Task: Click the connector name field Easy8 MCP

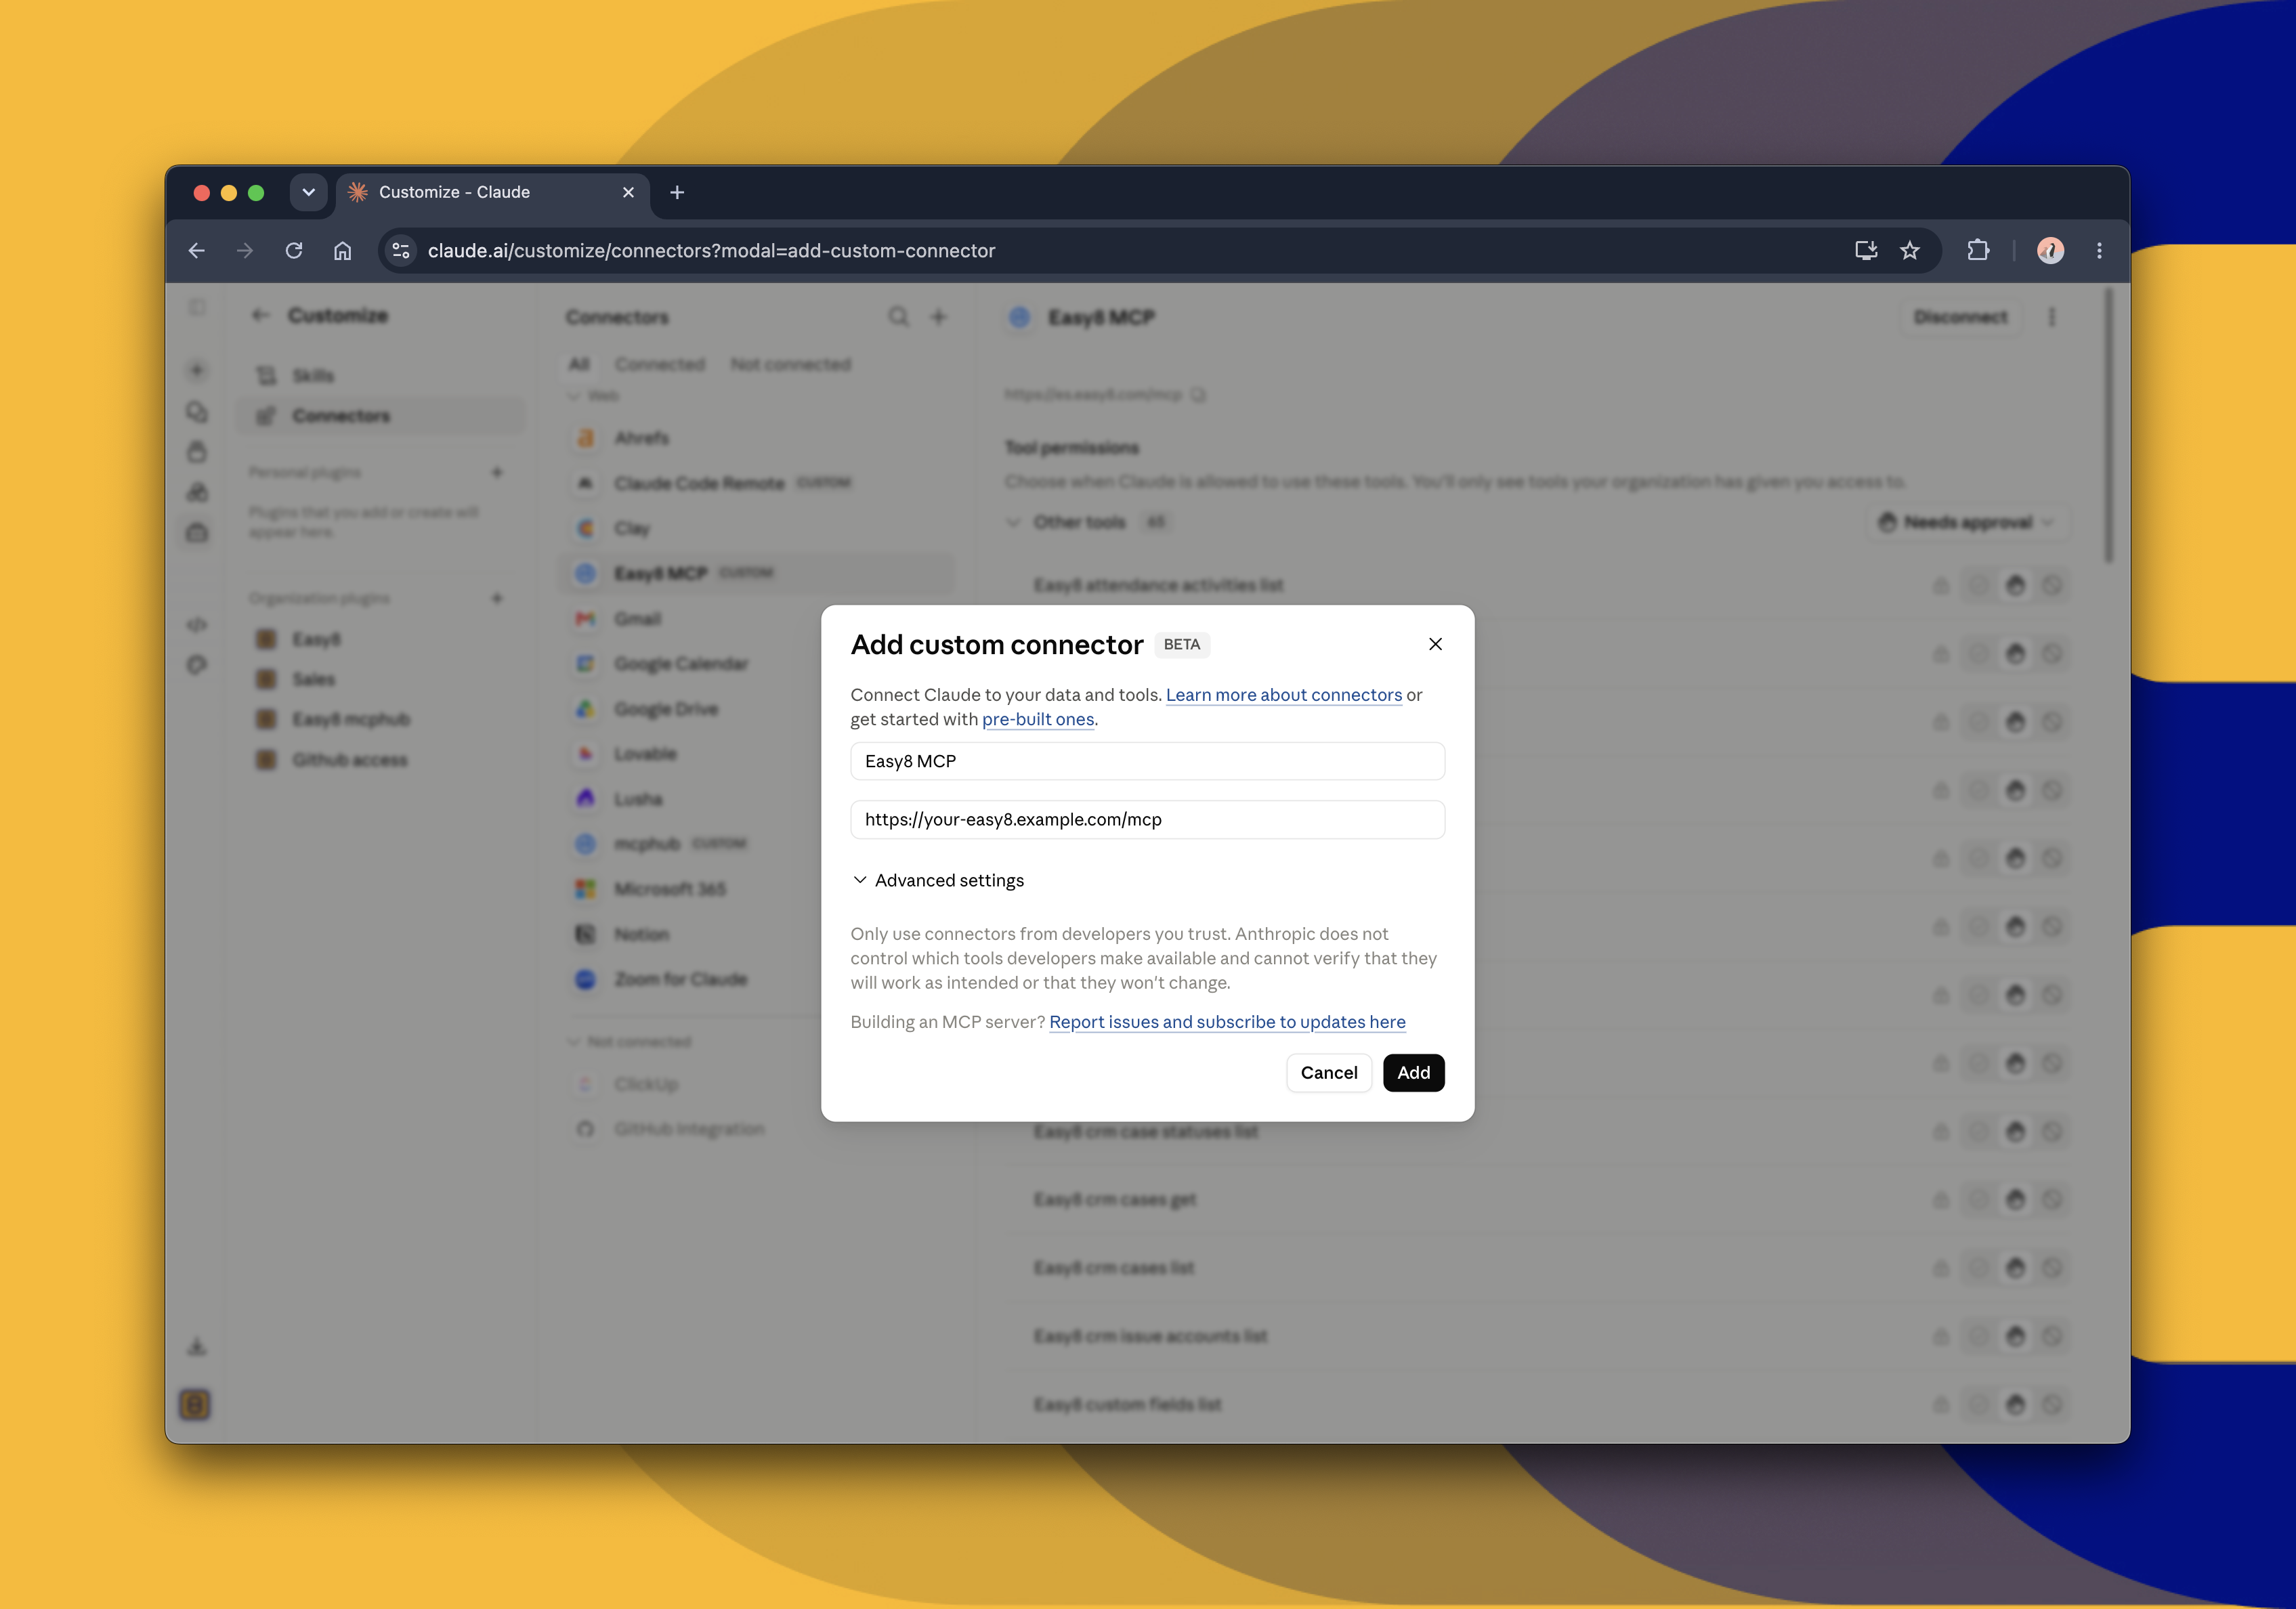Action: coord(1147,761)
